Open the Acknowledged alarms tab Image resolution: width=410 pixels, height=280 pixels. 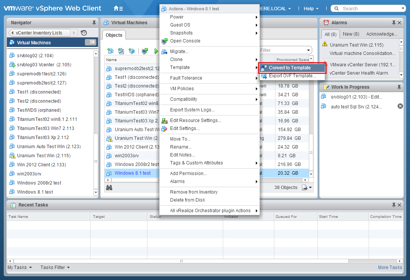(x=382, y=34)
